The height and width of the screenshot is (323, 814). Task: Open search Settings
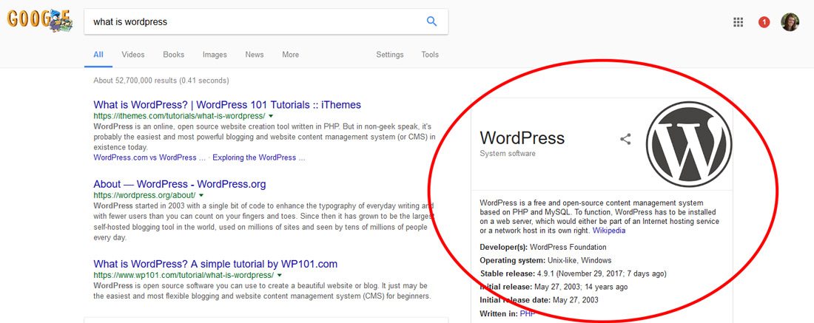(x=390, y=55)
